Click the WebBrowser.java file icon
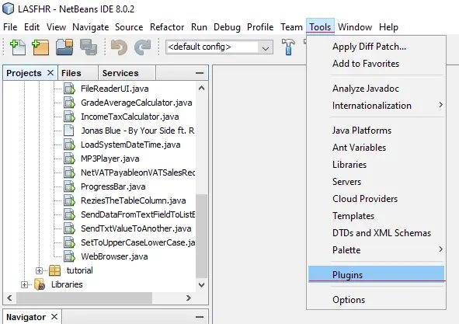The width and height of the screenshot is (459, 324). coord(69,256)
